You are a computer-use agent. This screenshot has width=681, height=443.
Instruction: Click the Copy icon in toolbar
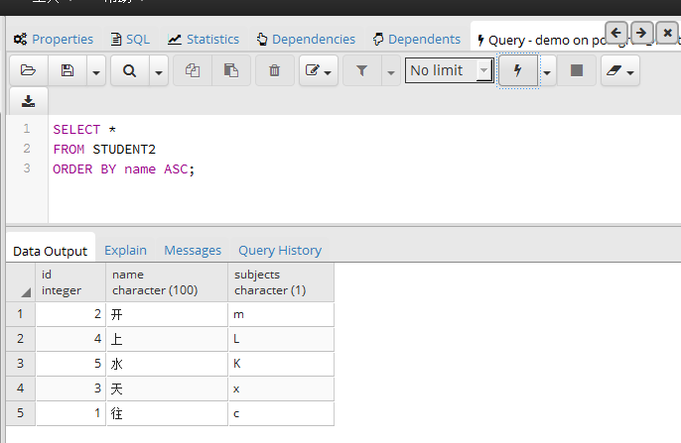click(193, 70)
